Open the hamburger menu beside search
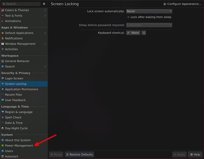Screen dimensions: 204x159 coord(44,4)
